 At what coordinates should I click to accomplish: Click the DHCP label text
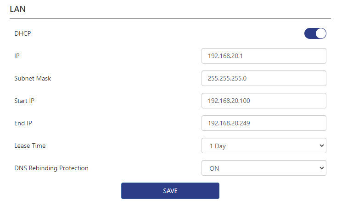(22, 33)
